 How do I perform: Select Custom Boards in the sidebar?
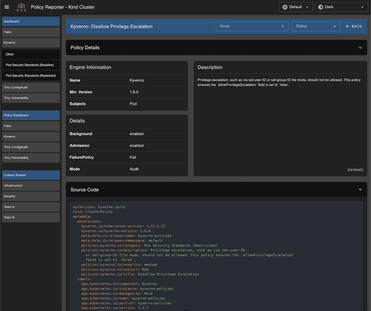(31, 175)
